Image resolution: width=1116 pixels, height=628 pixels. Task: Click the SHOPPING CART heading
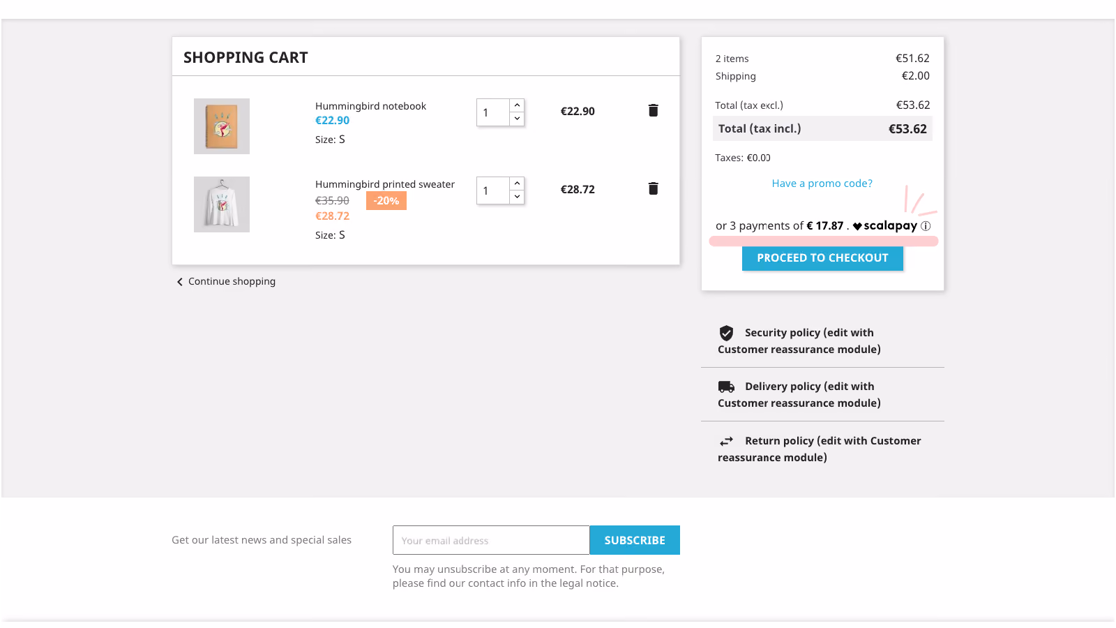[246, 57]
